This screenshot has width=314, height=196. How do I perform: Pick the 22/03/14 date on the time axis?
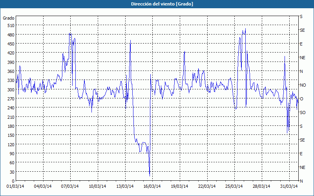pos(207,187)
